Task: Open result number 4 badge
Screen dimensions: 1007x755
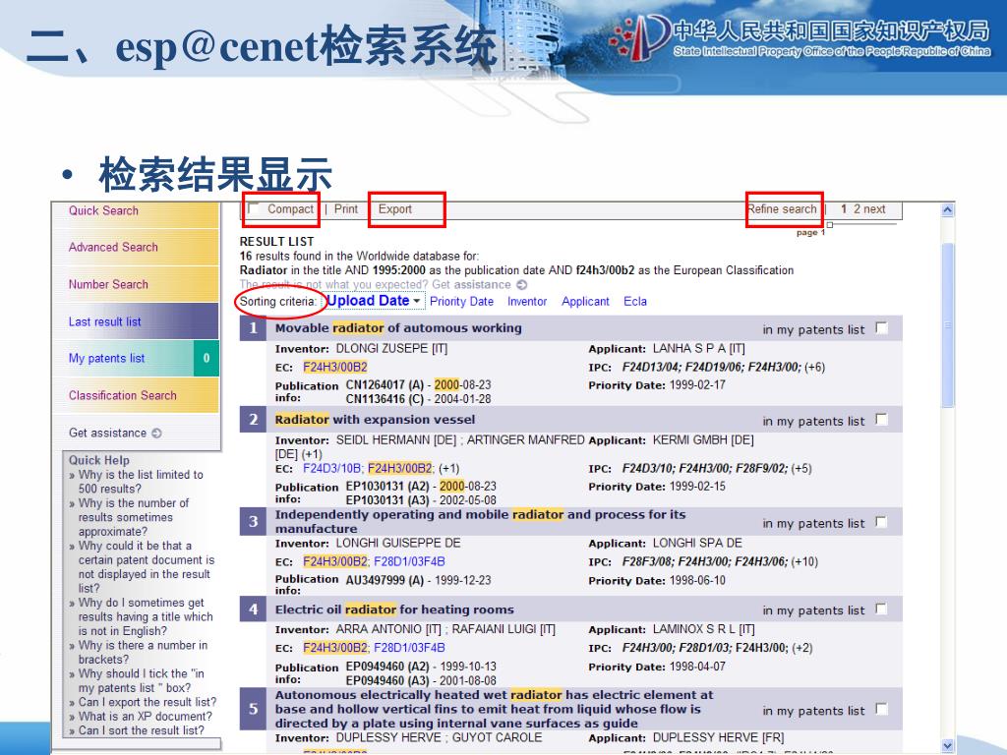Action: pyautogui.click(x=254, y=610)
